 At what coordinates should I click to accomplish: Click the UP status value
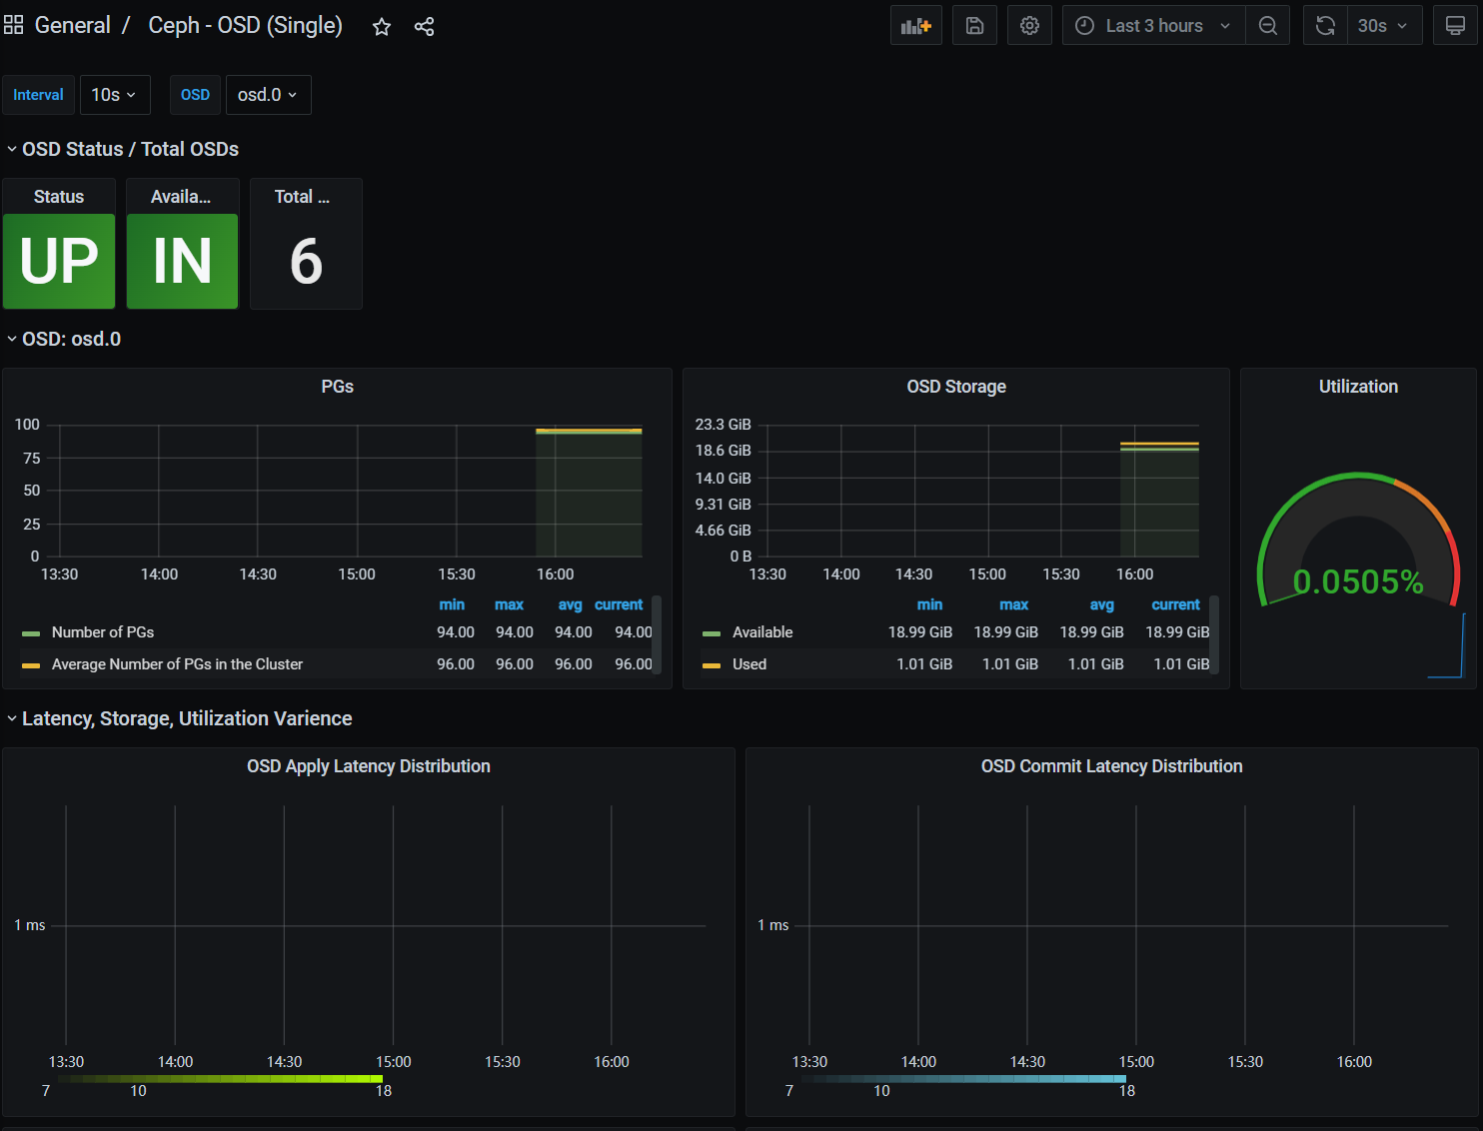click(59, 261)
